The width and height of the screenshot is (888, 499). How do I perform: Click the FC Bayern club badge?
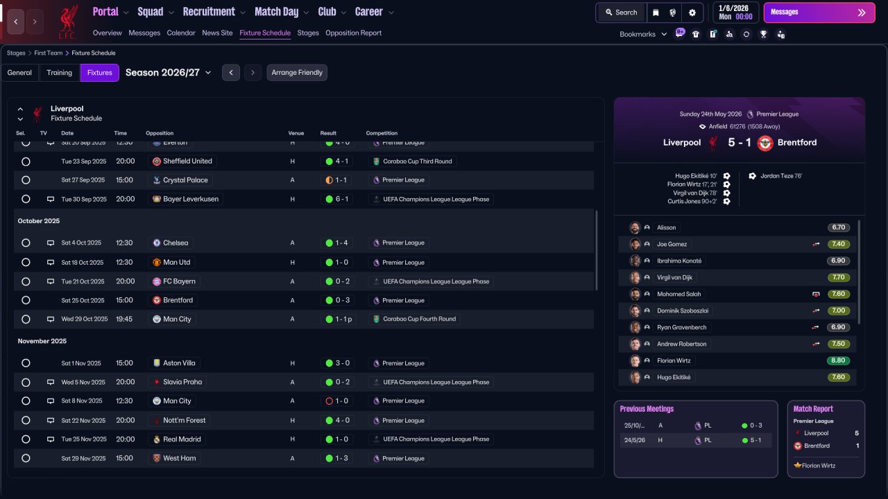(x=157, y=281)
